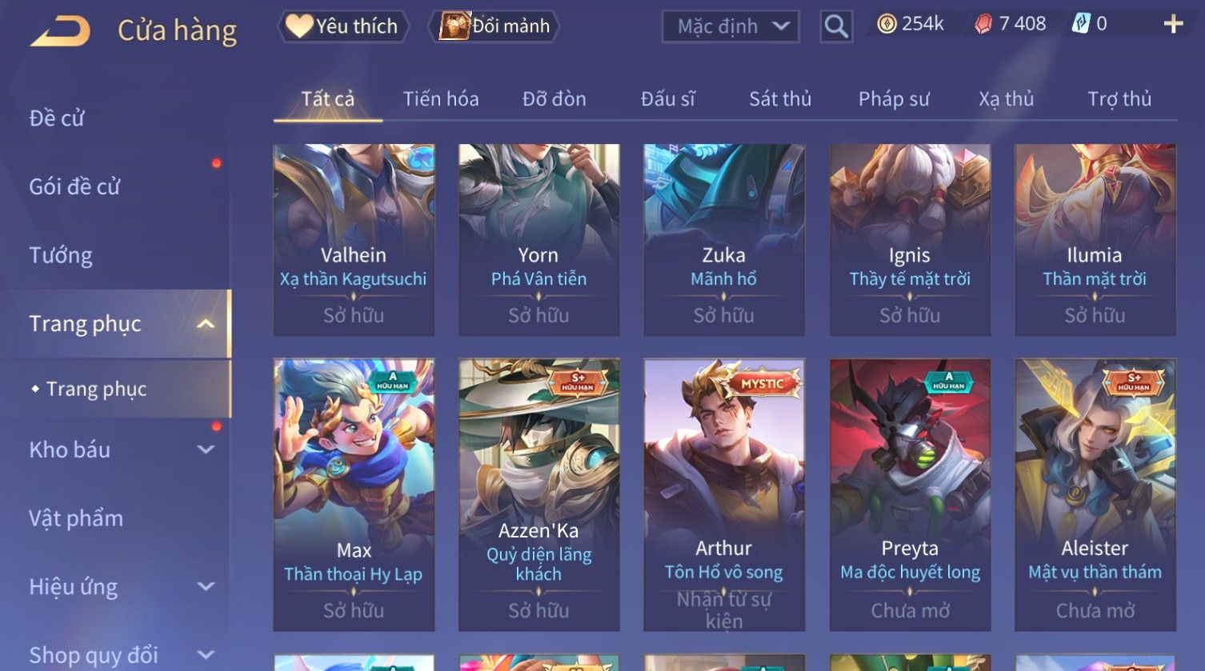The height and width of the screenshot is (671, 1205).
Task: Click the heart icon on Yêu thích
Action: pos(299,26)
